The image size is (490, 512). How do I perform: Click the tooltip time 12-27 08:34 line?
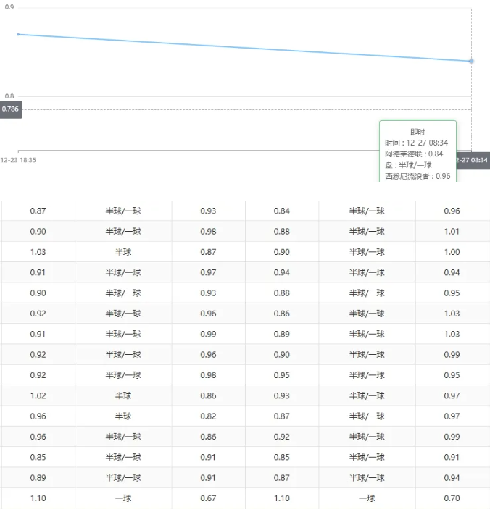click(x=416, y=143)
